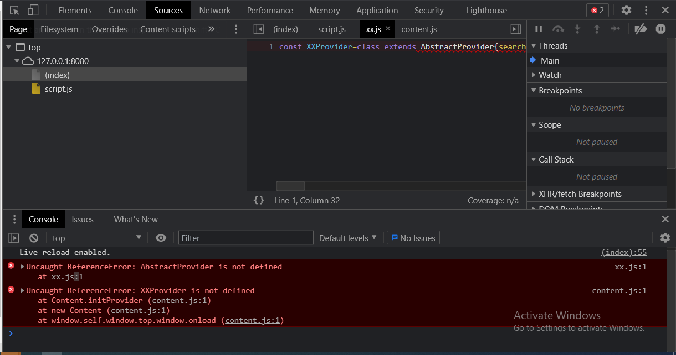Switch to the Console panel tab at top
Viewport: 676px width, 355px height.
[123, 10]
